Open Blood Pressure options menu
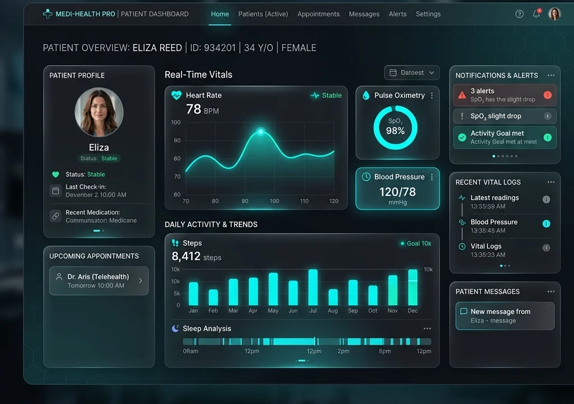 [x=432, y=177]
